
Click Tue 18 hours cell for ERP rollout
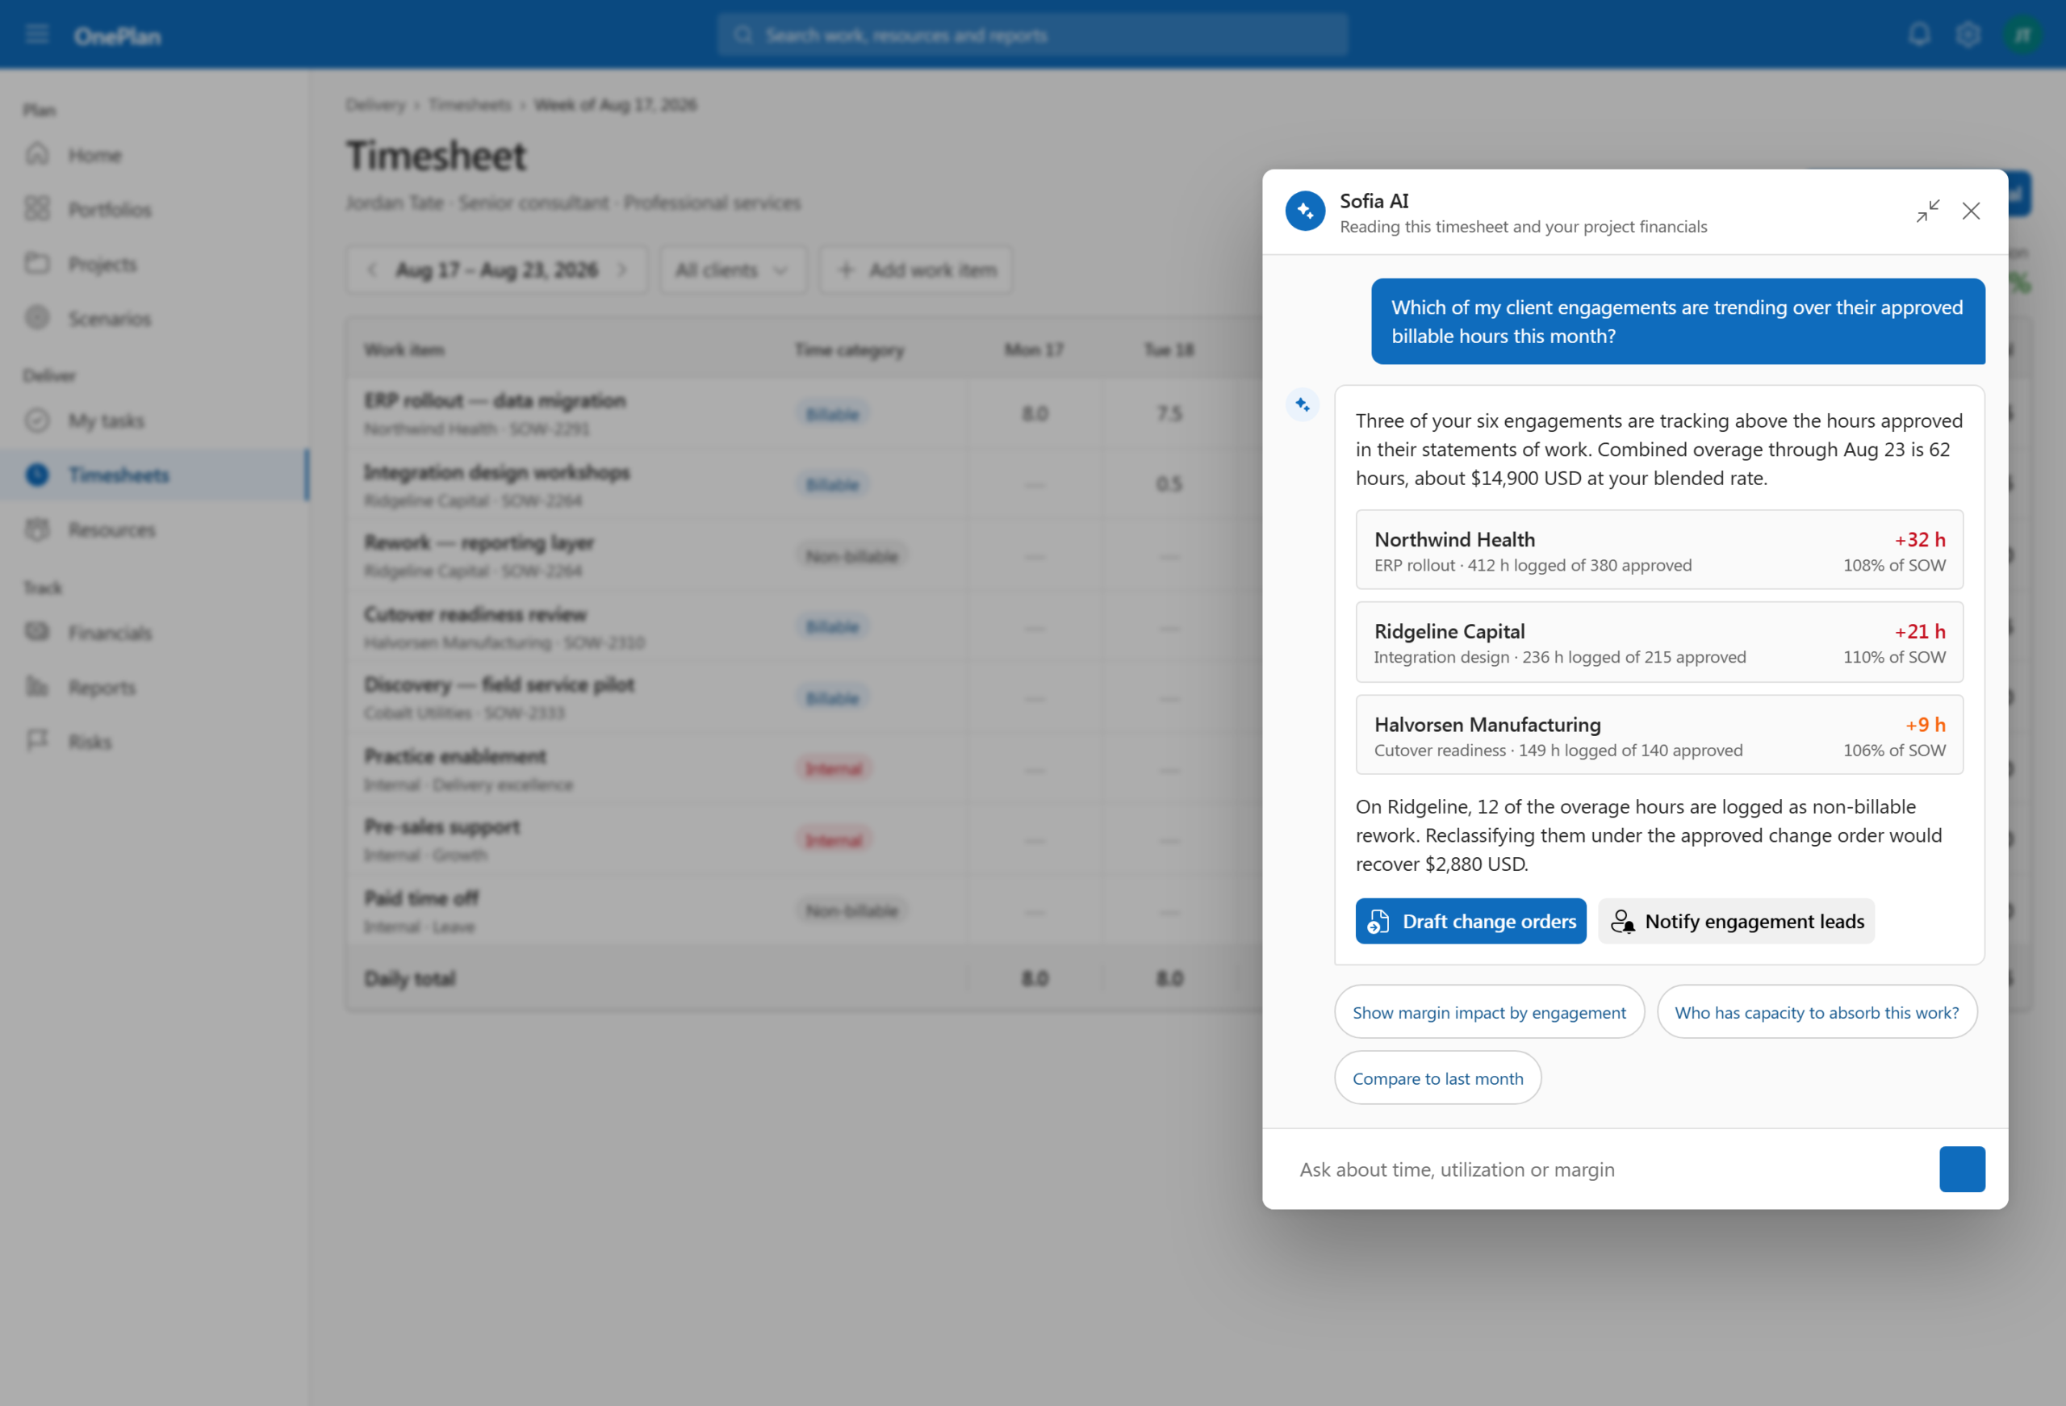pos(1169,413)
